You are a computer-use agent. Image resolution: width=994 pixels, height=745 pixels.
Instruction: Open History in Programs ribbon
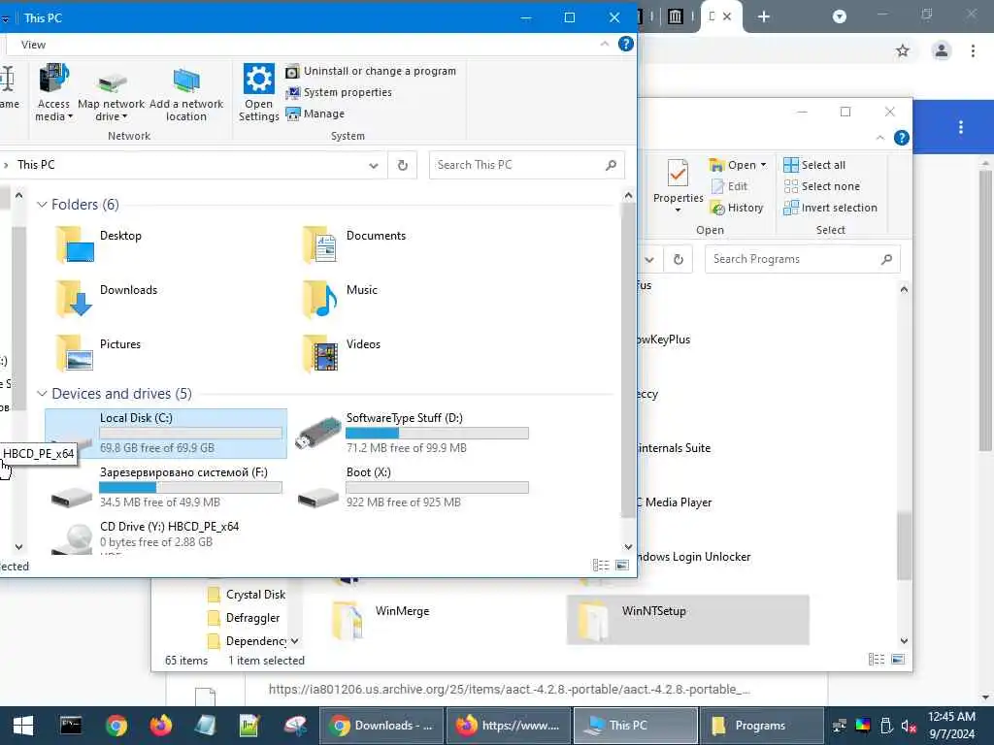click(737, 208)
